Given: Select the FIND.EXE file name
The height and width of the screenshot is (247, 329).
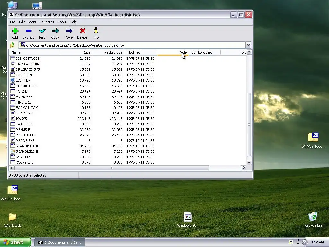Looking at the screenshot, I should 23,102.
